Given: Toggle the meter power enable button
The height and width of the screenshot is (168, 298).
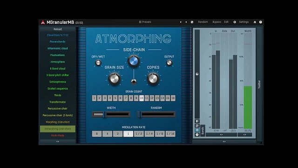Looking at the screenshot, I should point(197,130).
